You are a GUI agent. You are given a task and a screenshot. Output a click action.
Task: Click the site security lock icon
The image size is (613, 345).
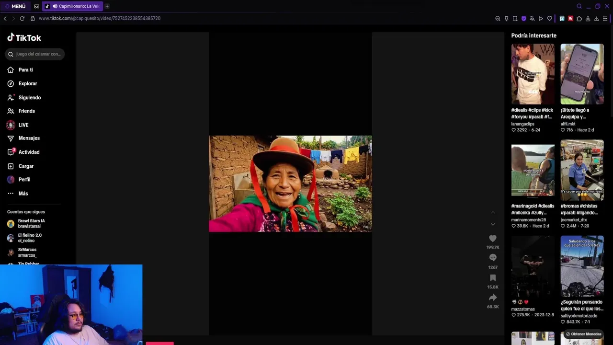(33, 18)
